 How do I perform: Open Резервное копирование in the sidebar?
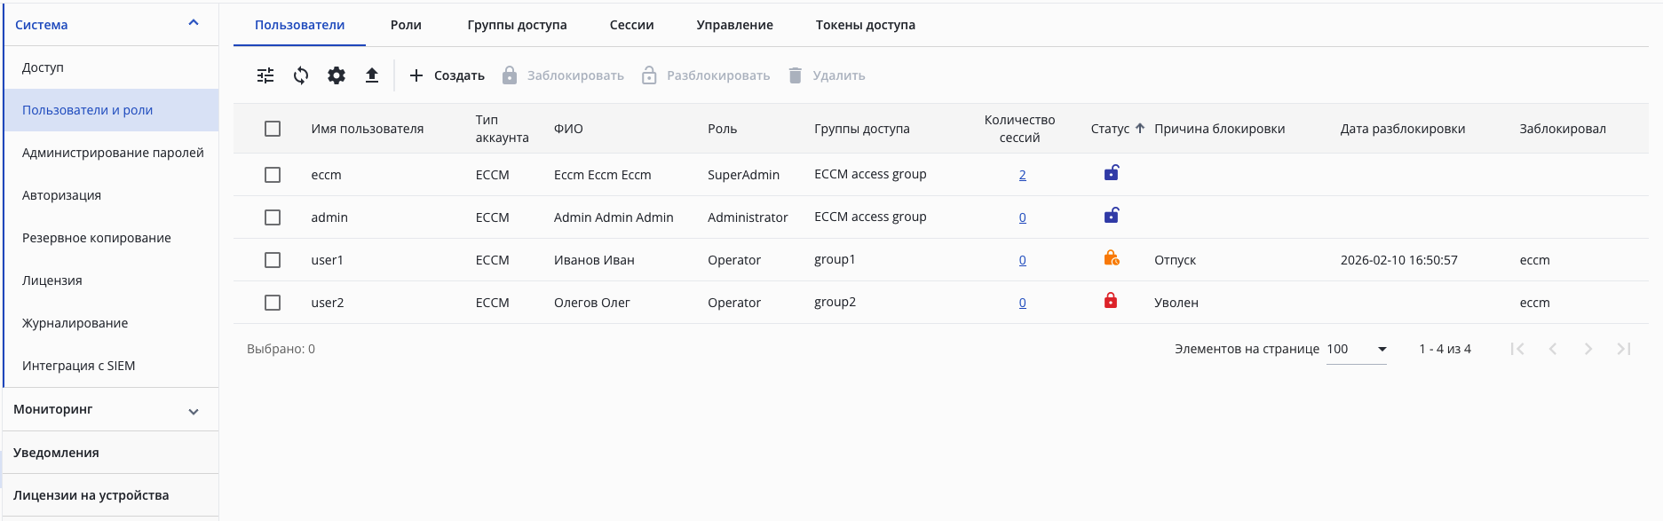point(97,238)
